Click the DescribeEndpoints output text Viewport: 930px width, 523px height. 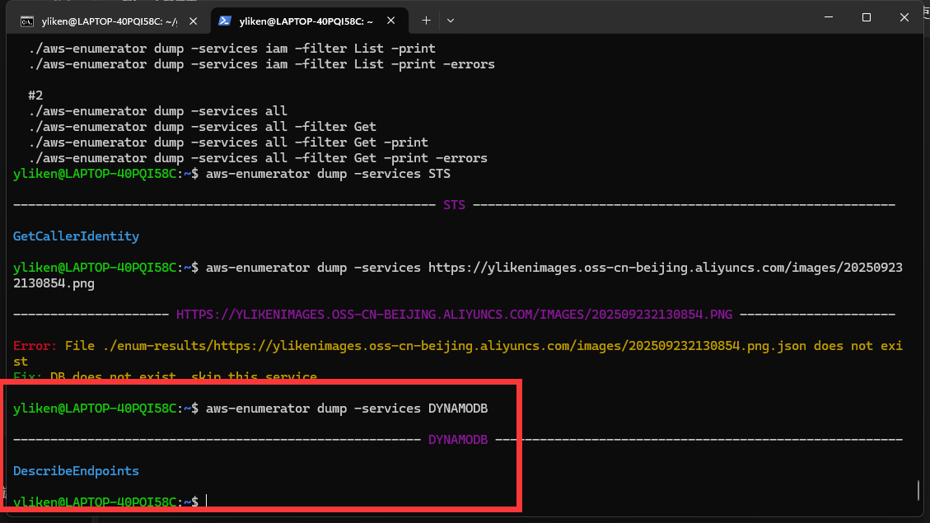76,471
